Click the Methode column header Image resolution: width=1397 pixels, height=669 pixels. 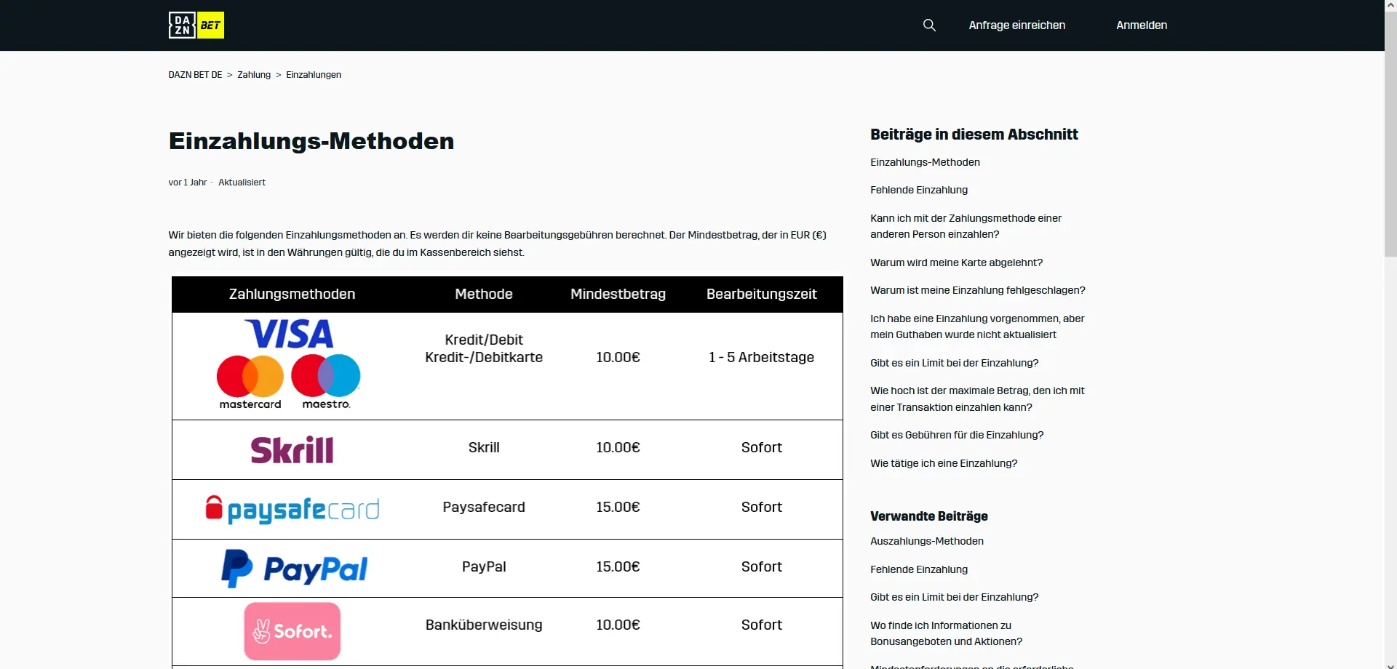click(484, 294)
